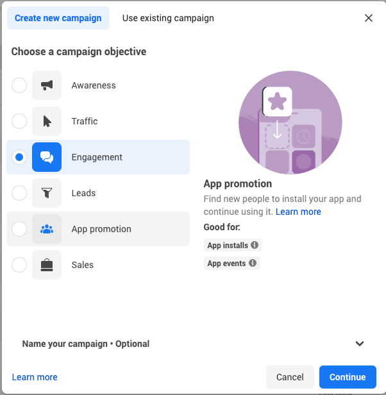The height and width of the screenshot is (395, 386).
Task: Close the campaign dialog with X
Action: [368, 18]
